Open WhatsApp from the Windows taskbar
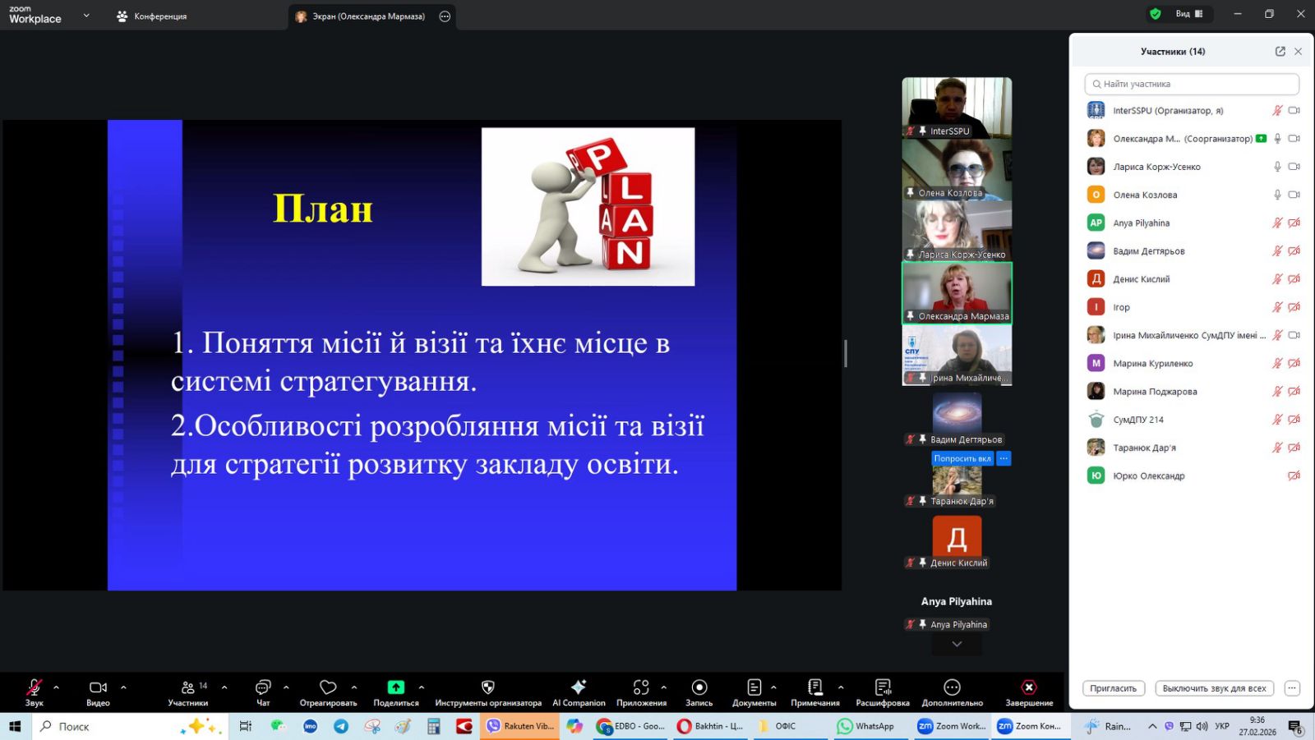 pos(865,726)
